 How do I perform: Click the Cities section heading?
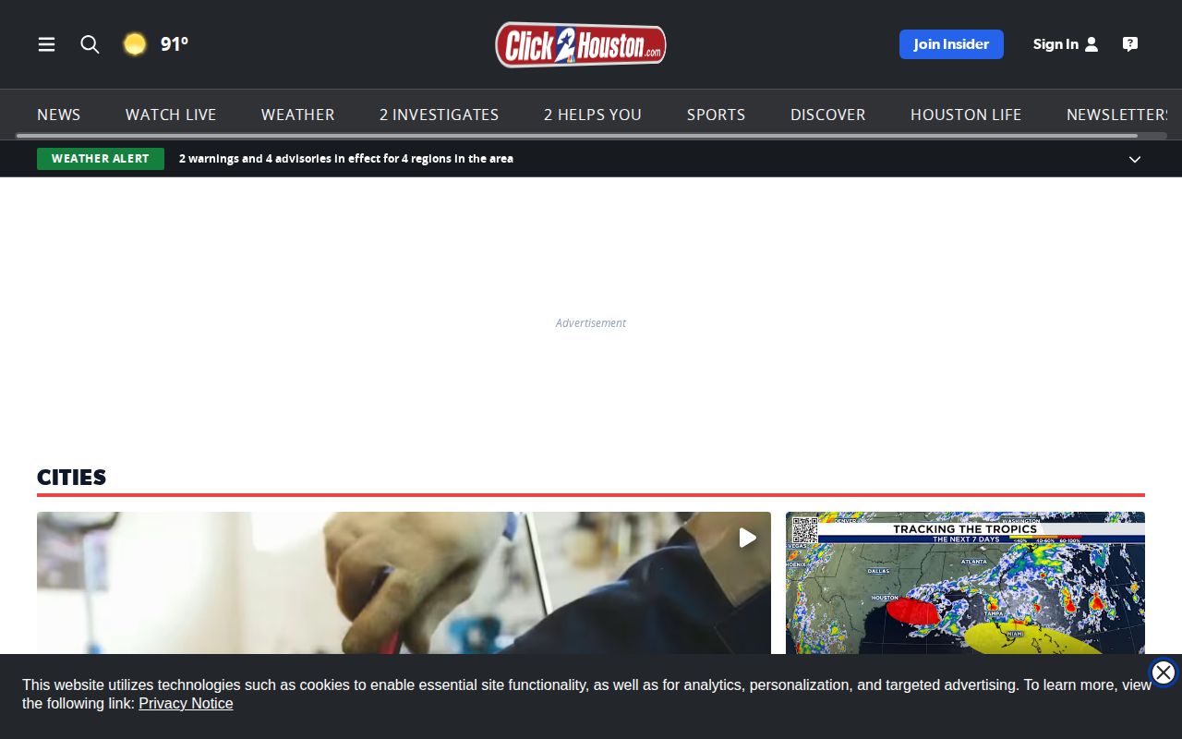[x=72, y=478]
